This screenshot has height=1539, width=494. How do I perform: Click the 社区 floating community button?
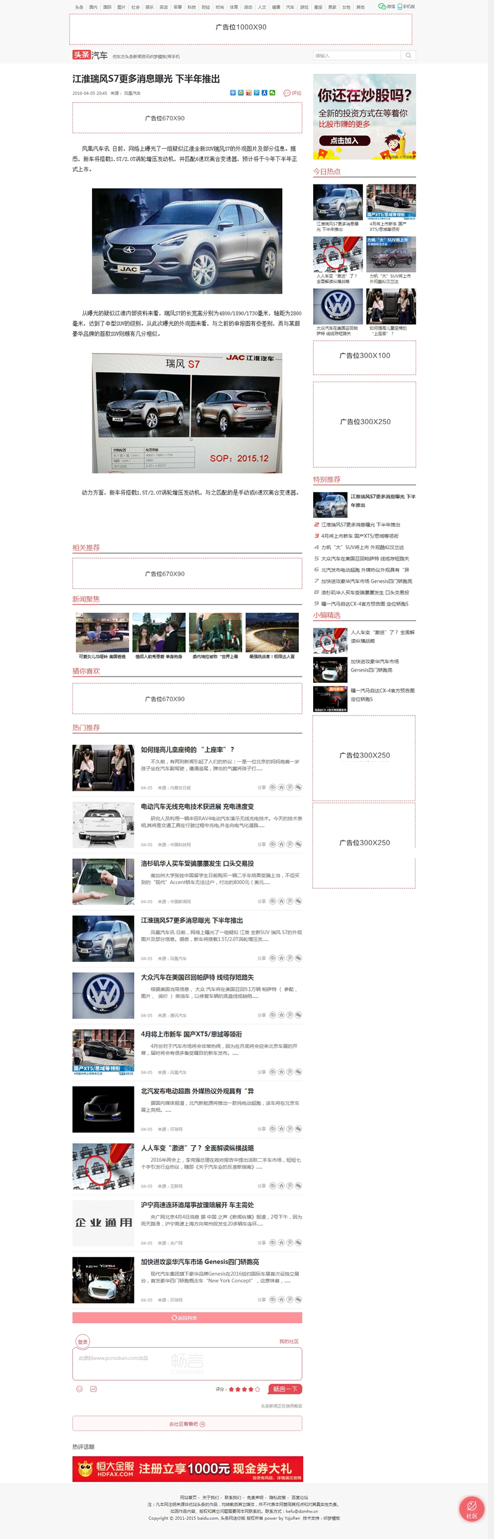coord(472,1508)
